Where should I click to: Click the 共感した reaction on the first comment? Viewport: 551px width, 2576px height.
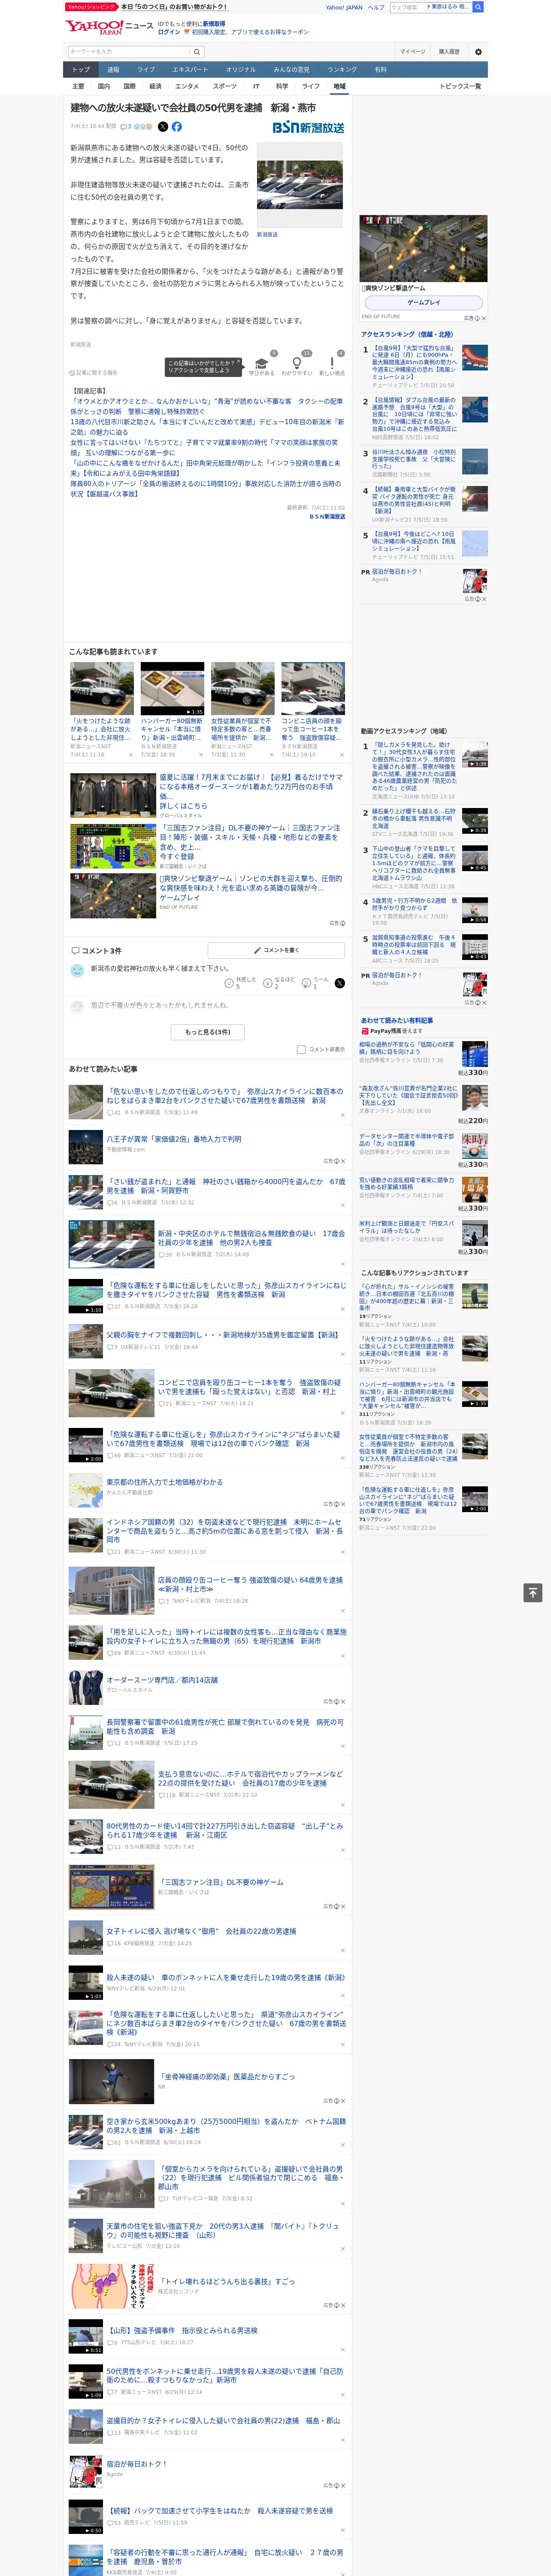point(239,983)
